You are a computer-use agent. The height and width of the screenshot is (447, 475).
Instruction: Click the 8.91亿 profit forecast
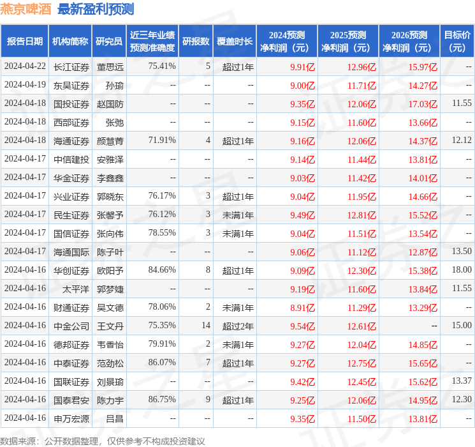tap(303, 308)
